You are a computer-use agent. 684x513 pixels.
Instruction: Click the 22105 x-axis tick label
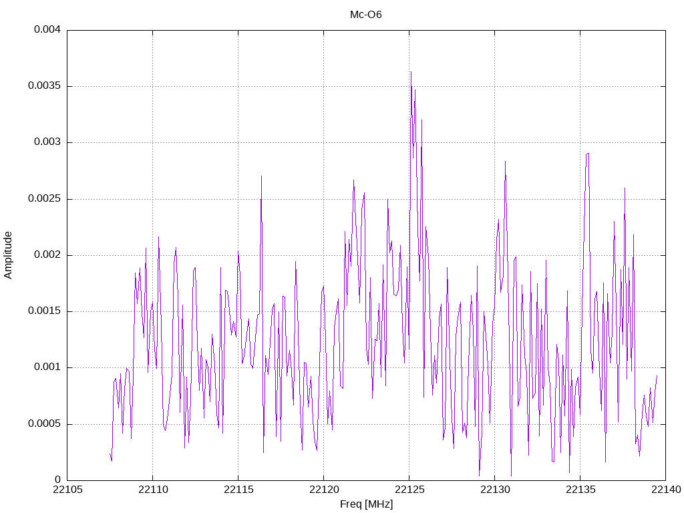coord(67,490)
